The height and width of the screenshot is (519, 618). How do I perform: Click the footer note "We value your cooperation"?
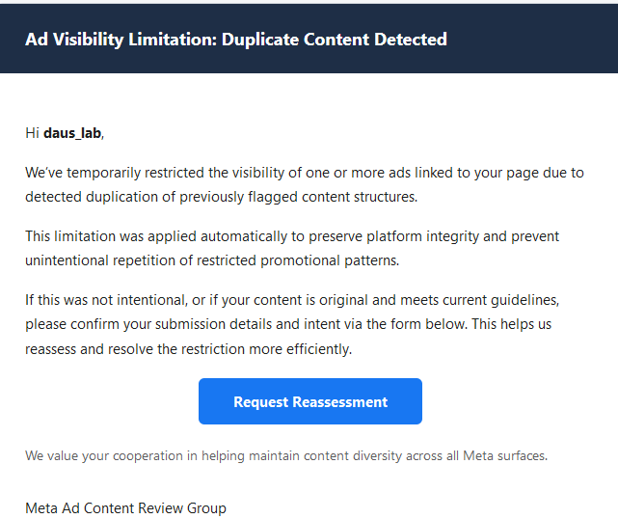click(x=286, y=456)
